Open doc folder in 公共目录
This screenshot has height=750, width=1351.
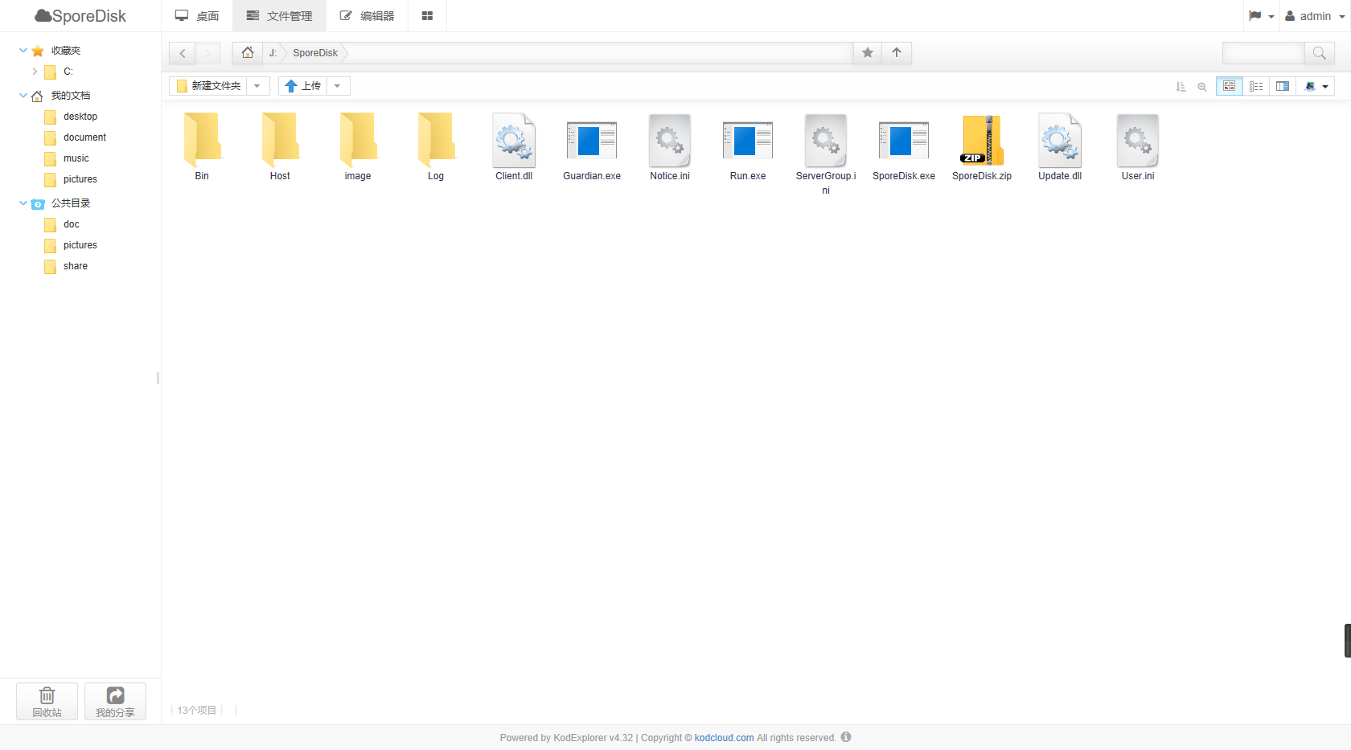click(72, 224)
